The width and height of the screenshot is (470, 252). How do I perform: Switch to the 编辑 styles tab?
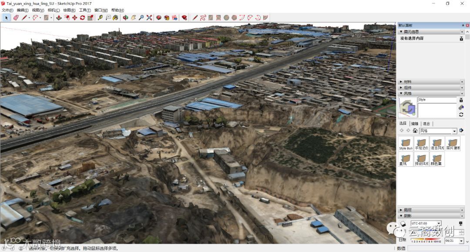[x=415, y=124]
